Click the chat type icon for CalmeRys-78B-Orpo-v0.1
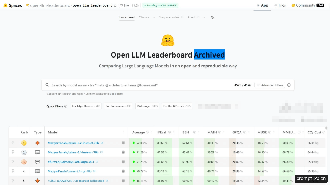 (x=38, y=162)
